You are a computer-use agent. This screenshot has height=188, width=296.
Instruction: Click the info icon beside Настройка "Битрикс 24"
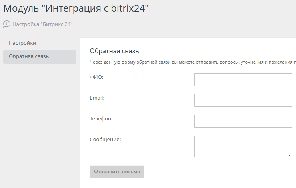click(x=7, y=24)
